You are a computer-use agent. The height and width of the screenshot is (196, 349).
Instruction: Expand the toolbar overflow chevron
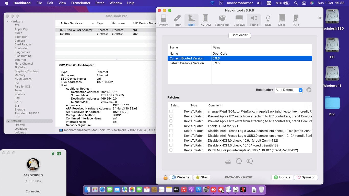click(320, 18)
